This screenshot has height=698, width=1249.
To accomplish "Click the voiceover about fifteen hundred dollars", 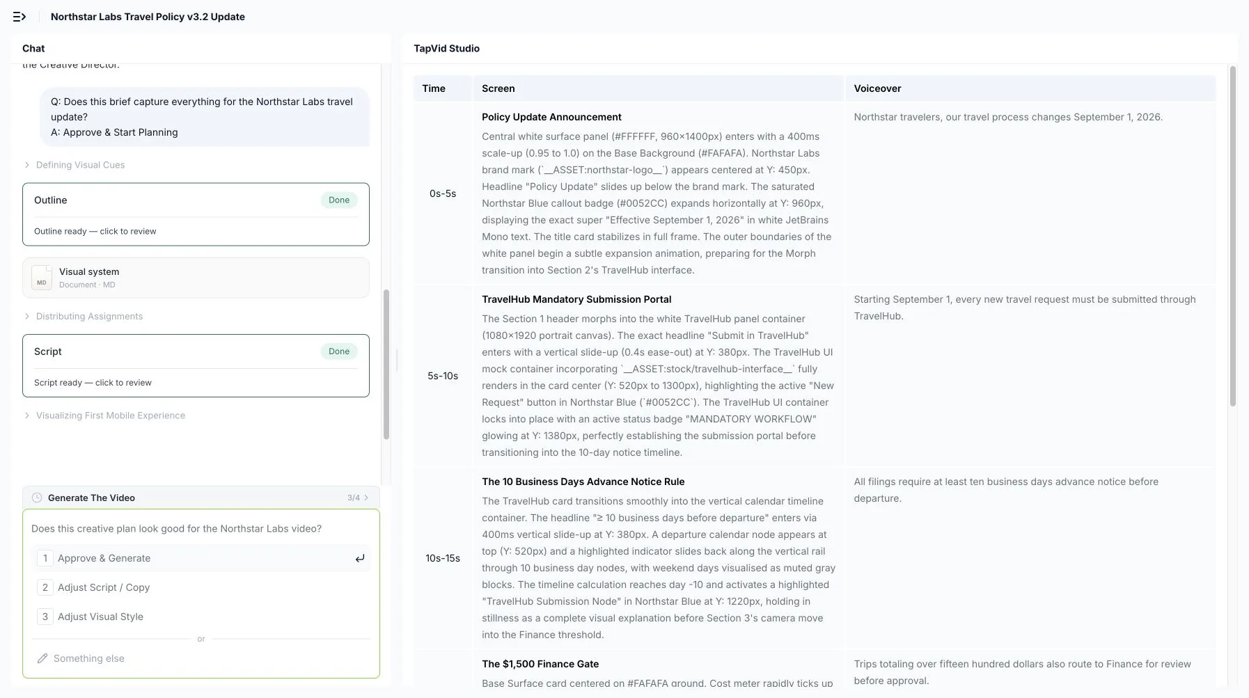I will pyautogui.click(x=1023, y=672).
